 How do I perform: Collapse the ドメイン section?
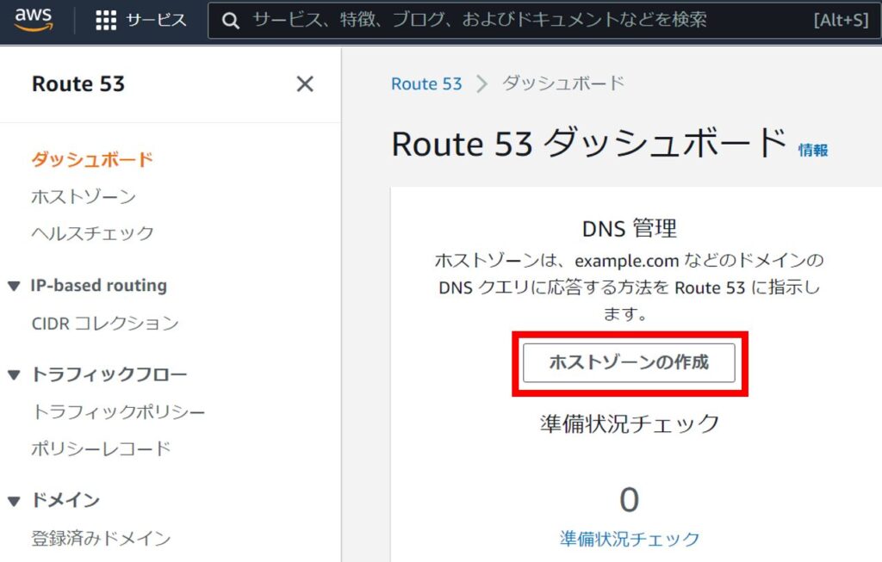tap(14, 501)
